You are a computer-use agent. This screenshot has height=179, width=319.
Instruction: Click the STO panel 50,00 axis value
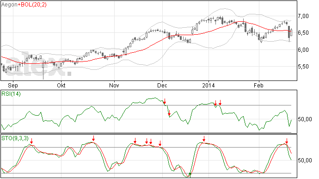[x=305, y=160]
